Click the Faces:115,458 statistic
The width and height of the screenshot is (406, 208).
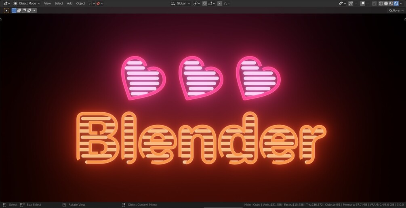click(294, 205)
